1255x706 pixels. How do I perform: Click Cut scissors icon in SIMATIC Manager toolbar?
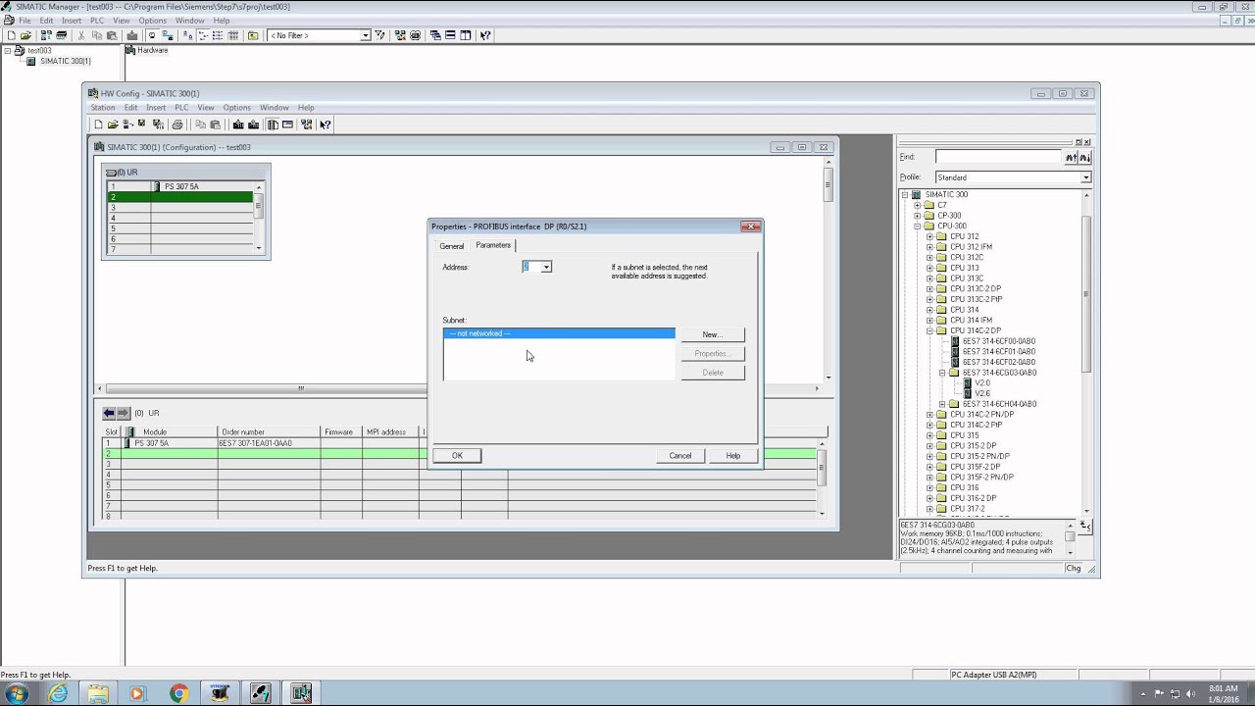(x=81, y=35)
